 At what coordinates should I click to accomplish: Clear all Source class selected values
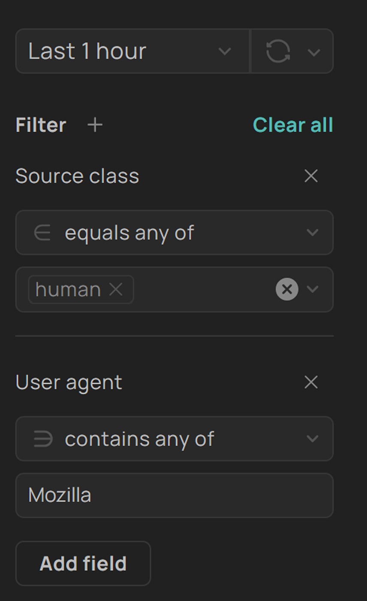point(287,289)
